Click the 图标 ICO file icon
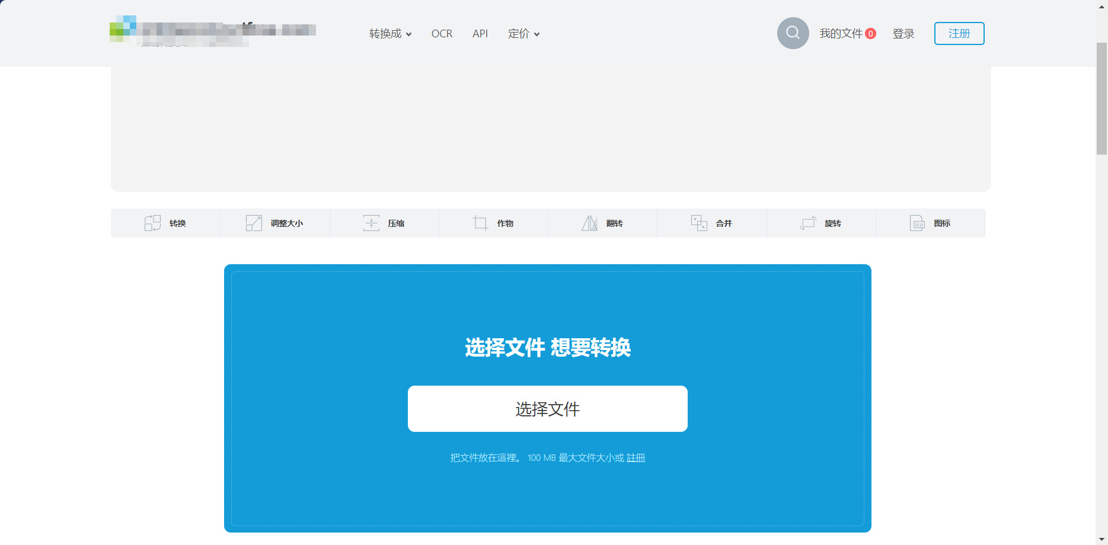The height and width of the screenshot is (545, 1108). [917, 223]
